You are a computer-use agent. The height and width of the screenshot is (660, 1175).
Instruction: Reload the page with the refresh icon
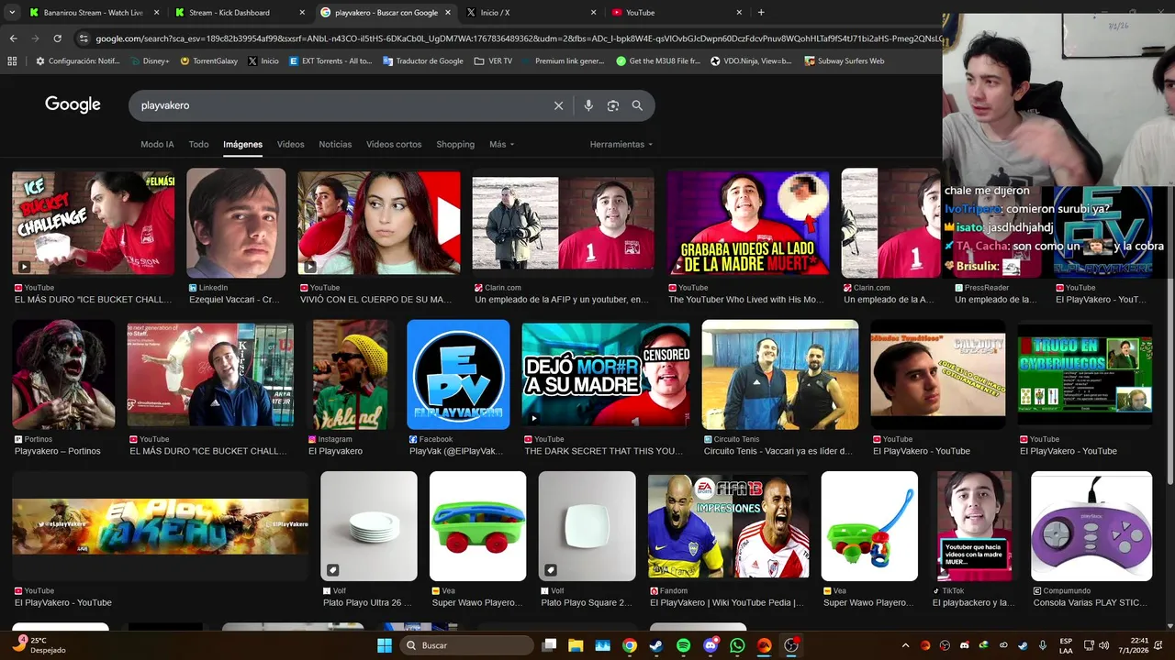[x=57, y=38]
